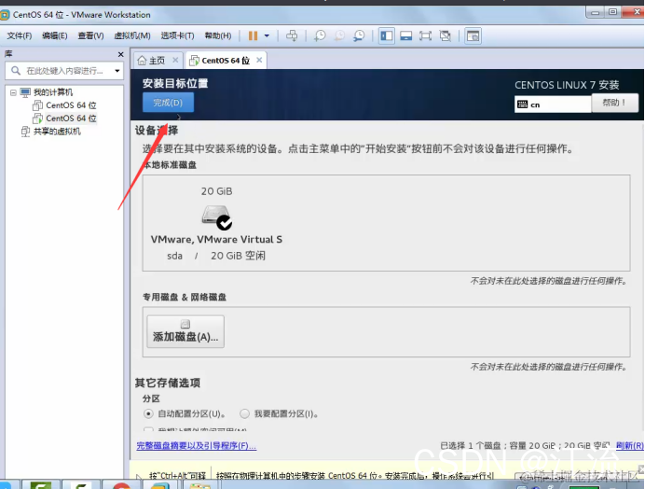Open the 查看(V) menu
Screen dimensions: 645x489
tap(90, 35)
